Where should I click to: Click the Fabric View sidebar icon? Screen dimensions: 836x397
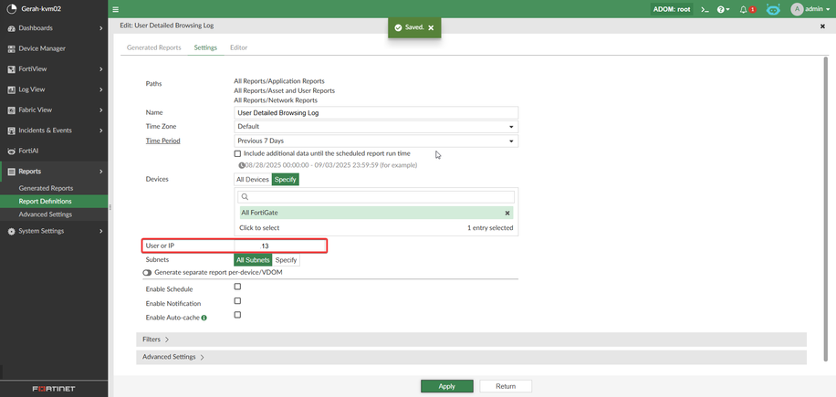coord(11,110)
